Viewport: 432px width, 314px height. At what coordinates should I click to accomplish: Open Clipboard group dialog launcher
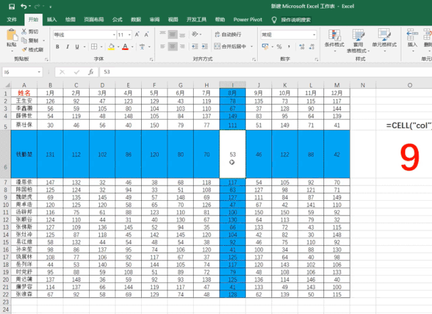tap(47, 59)
